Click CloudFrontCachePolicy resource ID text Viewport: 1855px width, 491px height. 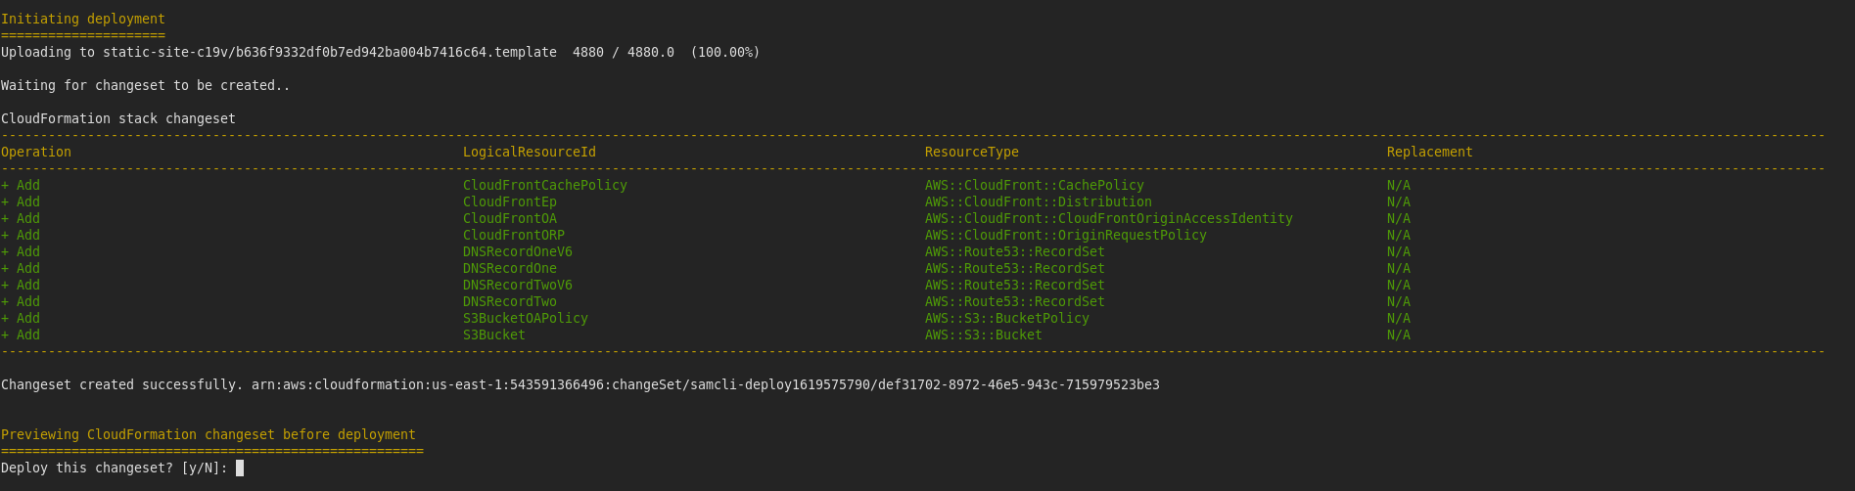(544, 186)
